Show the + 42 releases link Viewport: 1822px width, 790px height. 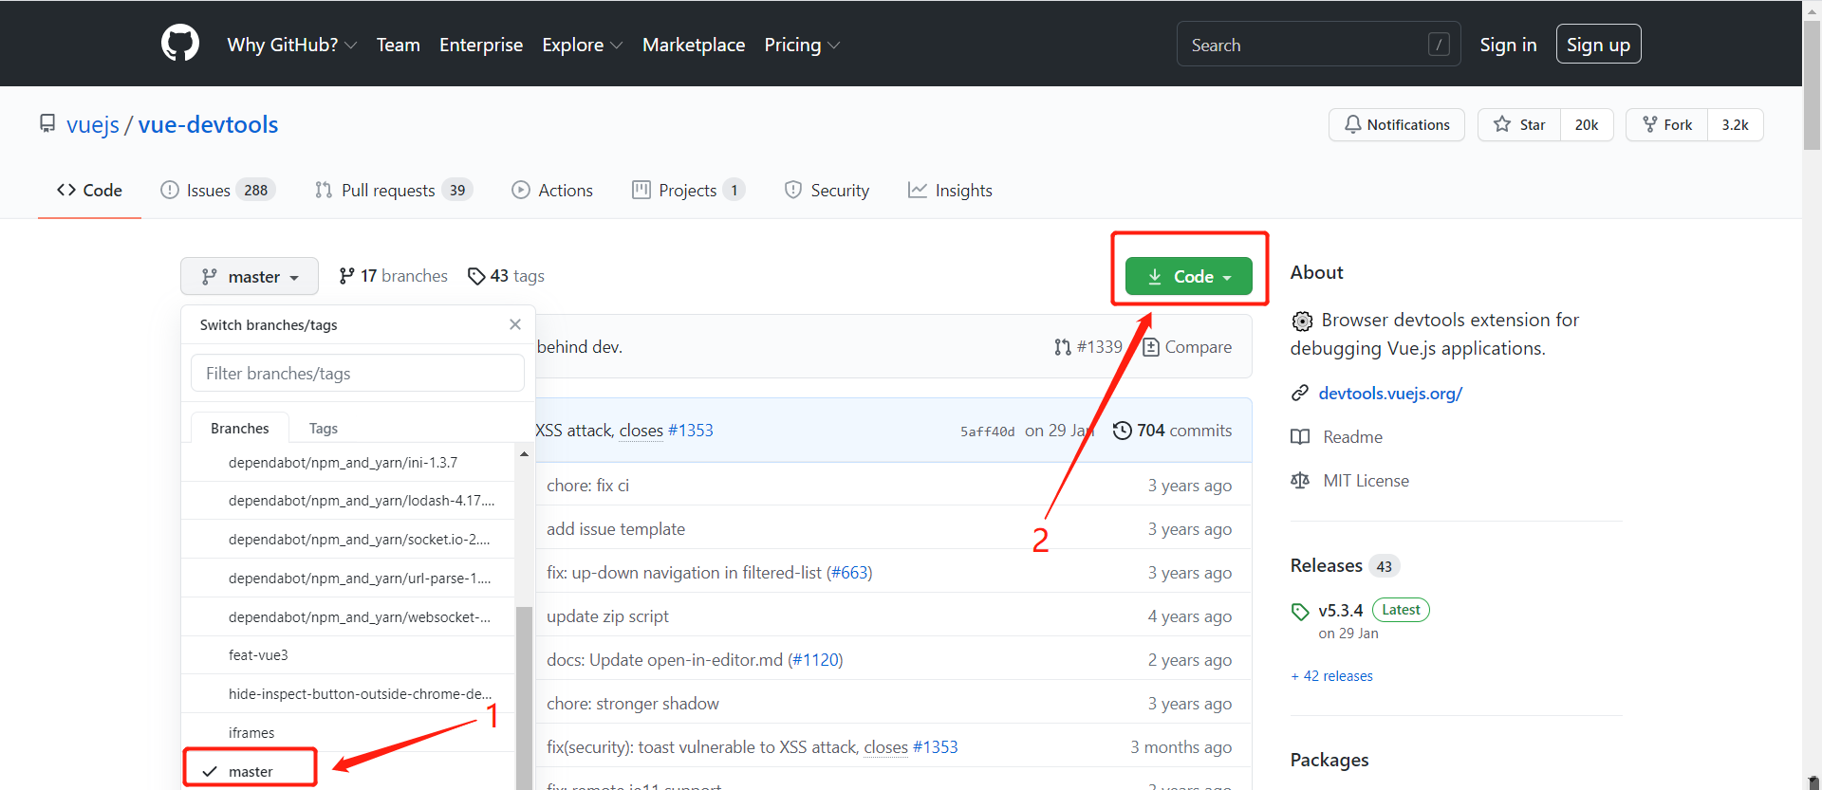(x=1332, y=676)
